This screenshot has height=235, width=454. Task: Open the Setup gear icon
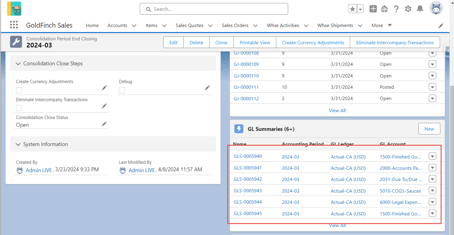point(408,9)
